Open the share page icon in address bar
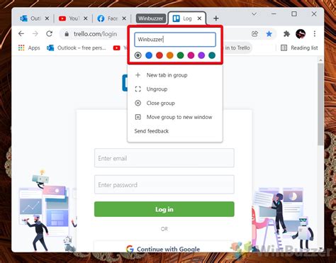This screenshot has width=336, height=263. point(254,34)
